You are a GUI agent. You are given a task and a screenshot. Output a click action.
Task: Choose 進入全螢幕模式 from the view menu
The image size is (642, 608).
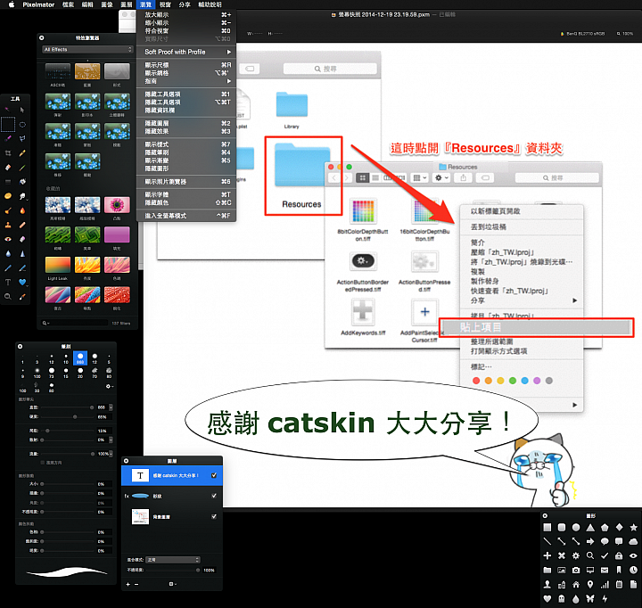186,216
